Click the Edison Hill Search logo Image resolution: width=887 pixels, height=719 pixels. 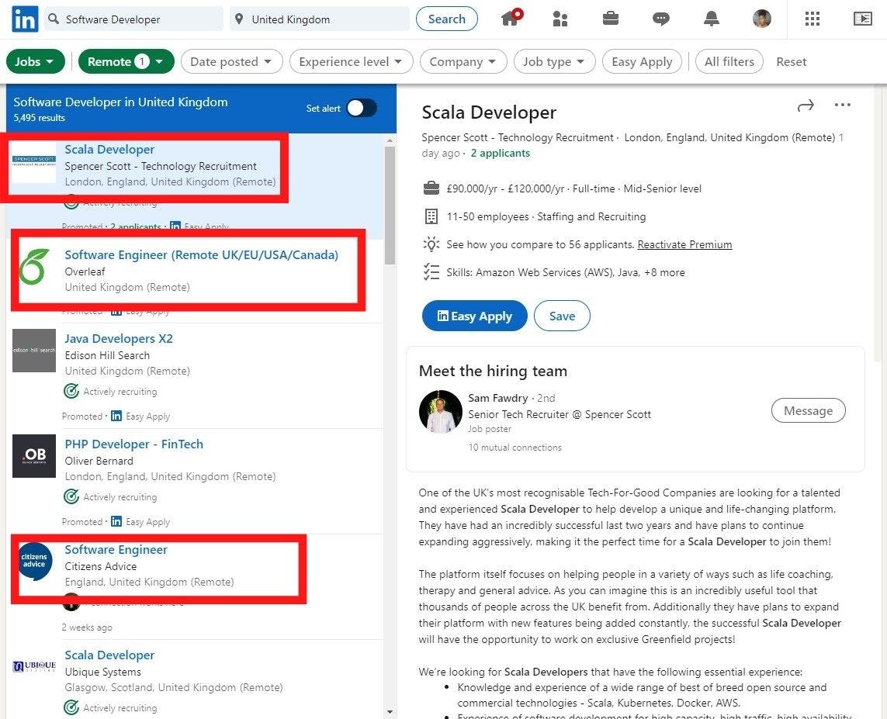34,351
